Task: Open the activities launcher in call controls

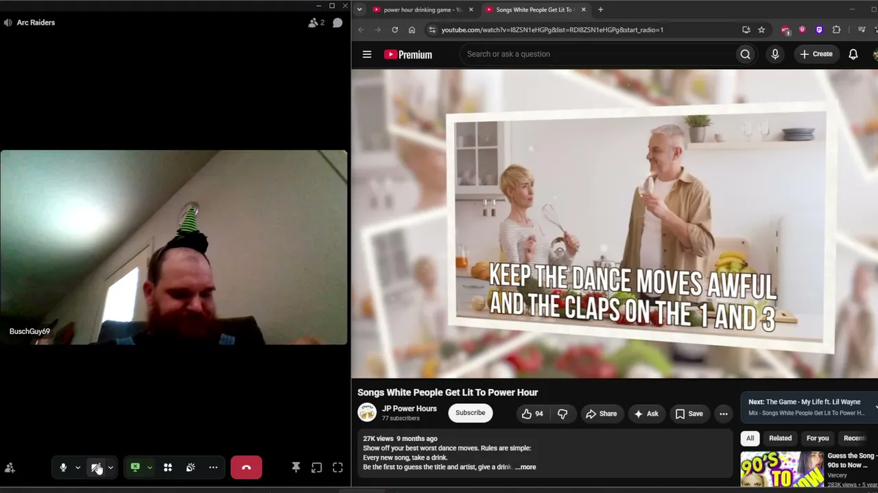Action: (x=167, y=468)
